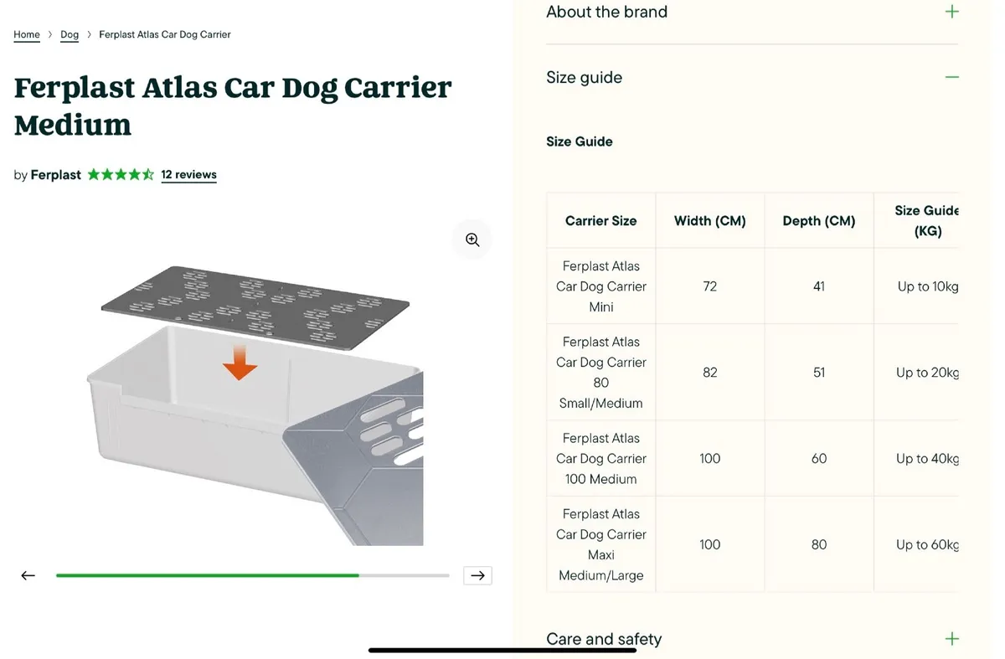Click the plus icon beside Care and safety
The image size is (1005, 659).
pos(951,638)
